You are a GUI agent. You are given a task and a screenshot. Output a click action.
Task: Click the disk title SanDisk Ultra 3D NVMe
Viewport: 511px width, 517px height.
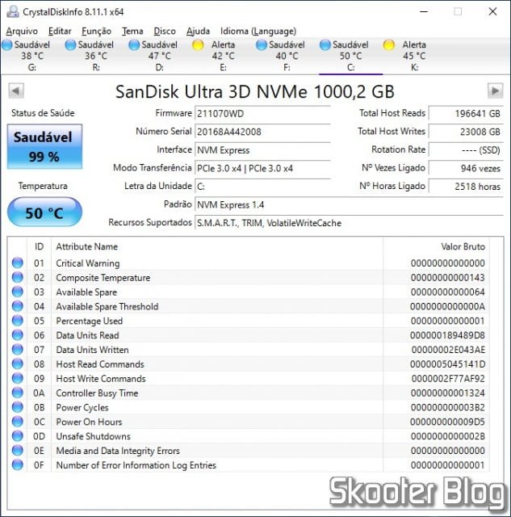[254, 91]
